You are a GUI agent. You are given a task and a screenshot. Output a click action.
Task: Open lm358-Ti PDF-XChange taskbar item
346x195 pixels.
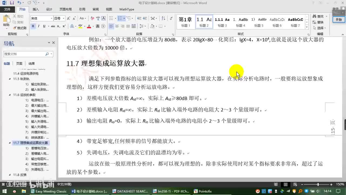coord(171,191)
